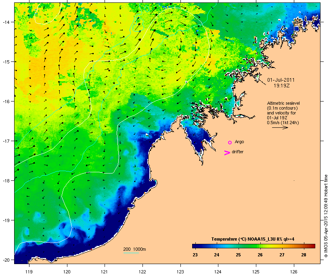
Task: Click the '(0.1m contours)' legend line
Action: (x=282, y=108)
